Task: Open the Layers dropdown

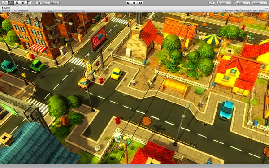Action: point(243,3)
